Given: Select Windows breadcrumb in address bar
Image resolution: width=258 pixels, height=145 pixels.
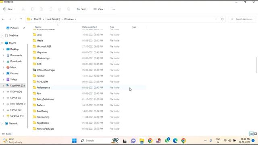Looking at the screenshot, I should point(69,19).
